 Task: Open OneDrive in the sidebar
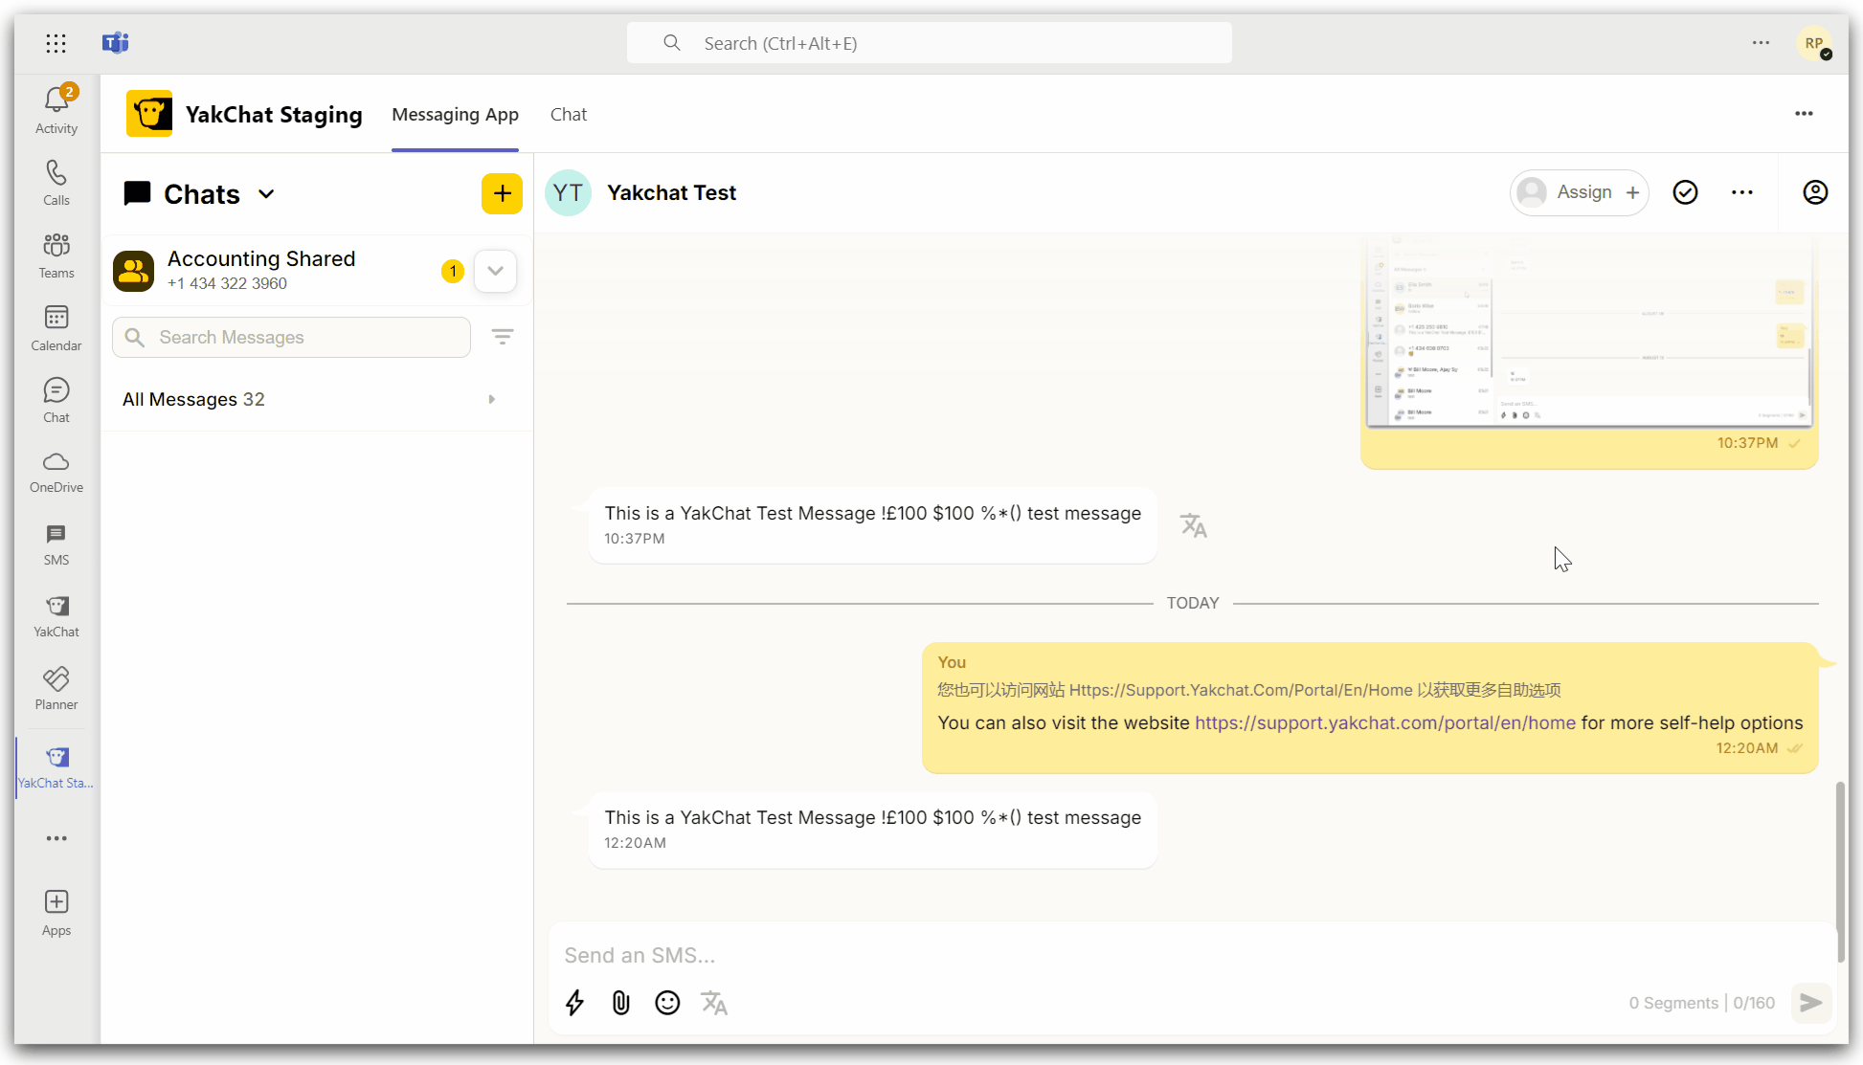coord(56,473)
